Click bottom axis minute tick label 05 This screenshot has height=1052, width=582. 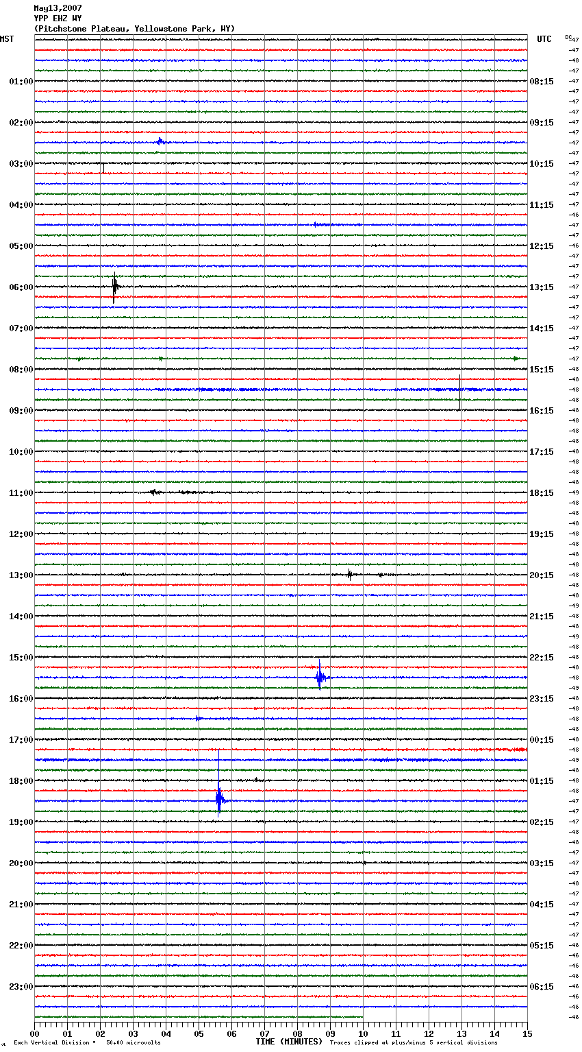point(199,1033)
